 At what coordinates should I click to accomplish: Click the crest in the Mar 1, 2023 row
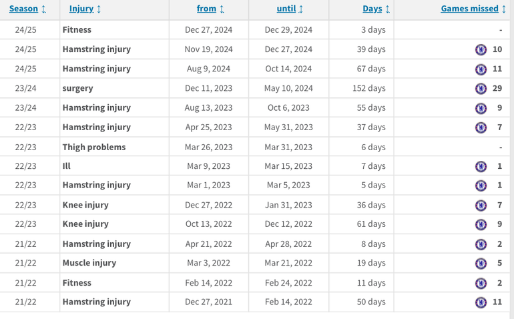481,186
